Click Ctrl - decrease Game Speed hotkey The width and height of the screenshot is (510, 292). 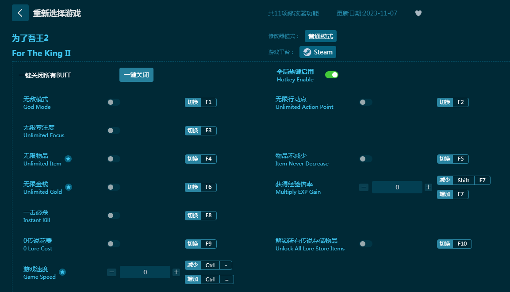click(208, 265)
